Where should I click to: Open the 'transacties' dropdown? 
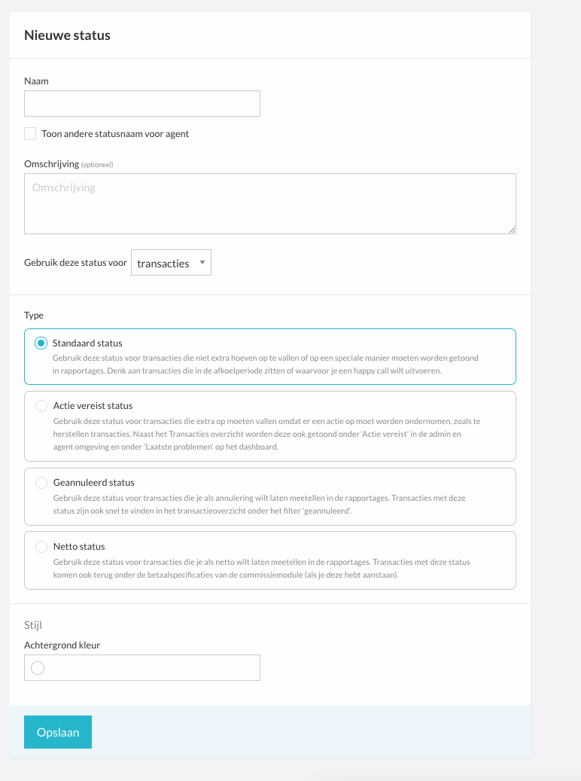click(x=171, y=263)
